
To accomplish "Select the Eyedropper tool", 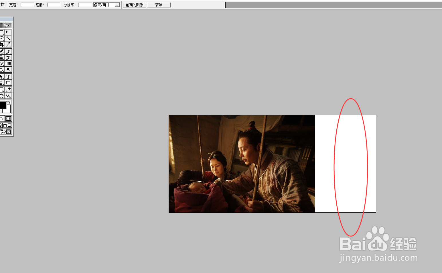I will coord(8,90).
